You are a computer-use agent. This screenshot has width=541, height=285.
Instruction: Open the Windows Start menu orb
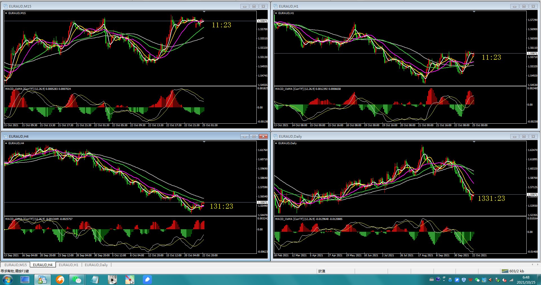coord(8,280)
